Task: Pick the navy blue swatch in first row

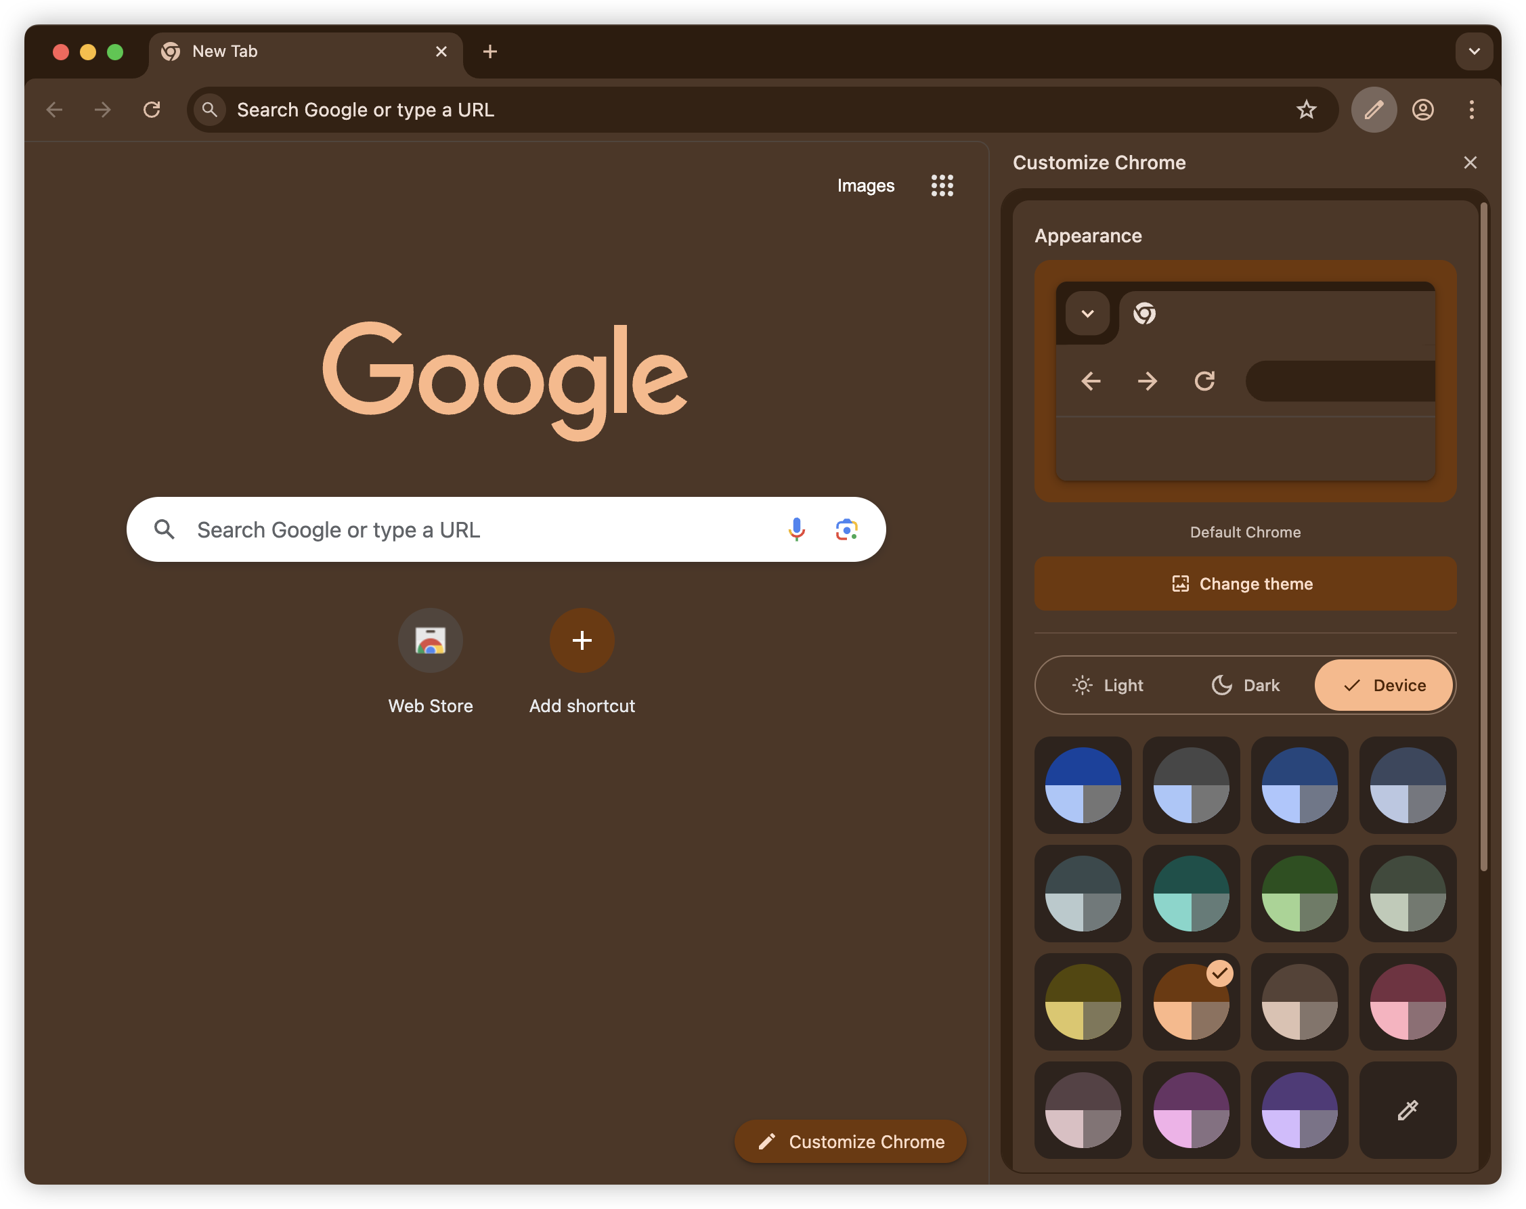Action: pos(1299,785)
